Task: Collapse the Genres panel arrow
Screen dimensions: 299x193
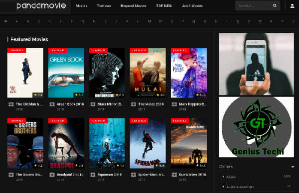Action: pyautogui.click(x=293, y=167)
